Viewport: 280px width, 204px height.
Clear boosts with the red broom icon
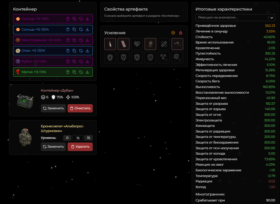click(181, 33)
